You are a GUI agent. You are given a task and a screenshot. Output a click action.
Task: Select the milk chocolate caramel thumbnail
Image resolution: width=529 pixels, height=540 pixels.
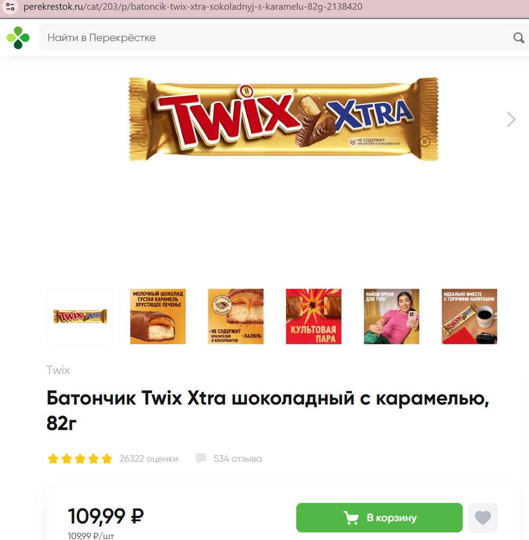(158, 316)
